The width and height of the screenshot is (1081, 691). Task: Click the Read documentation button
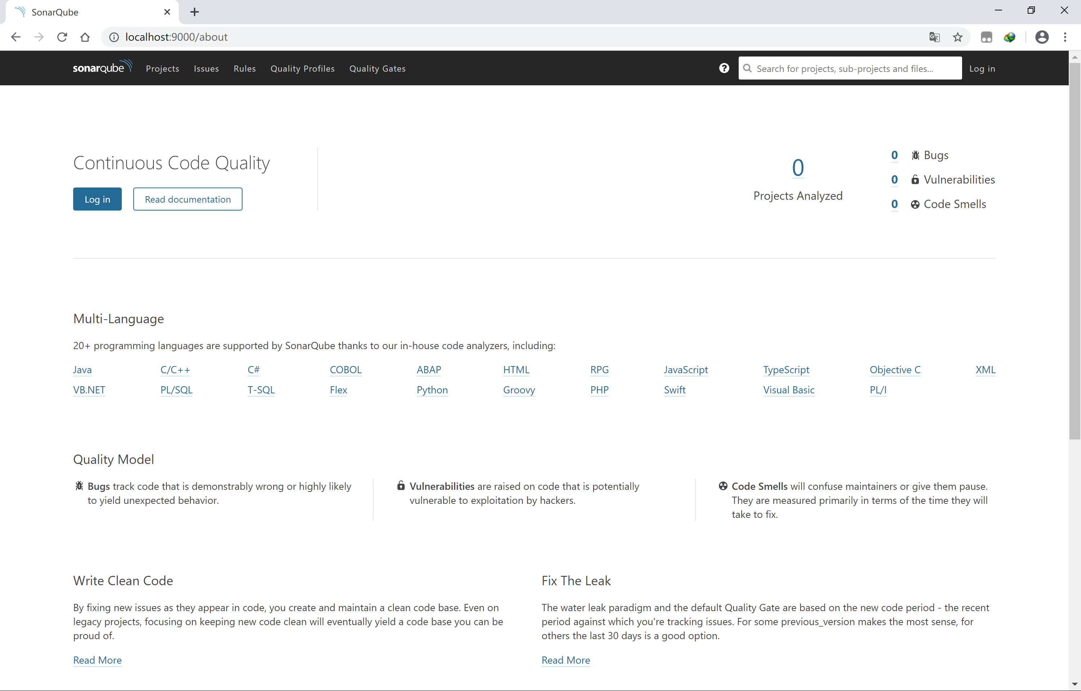[x=188, y=199]
